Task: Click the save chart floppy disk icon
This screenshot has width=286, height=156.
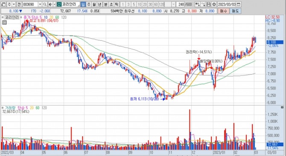Action: click(x=208, y=4)
